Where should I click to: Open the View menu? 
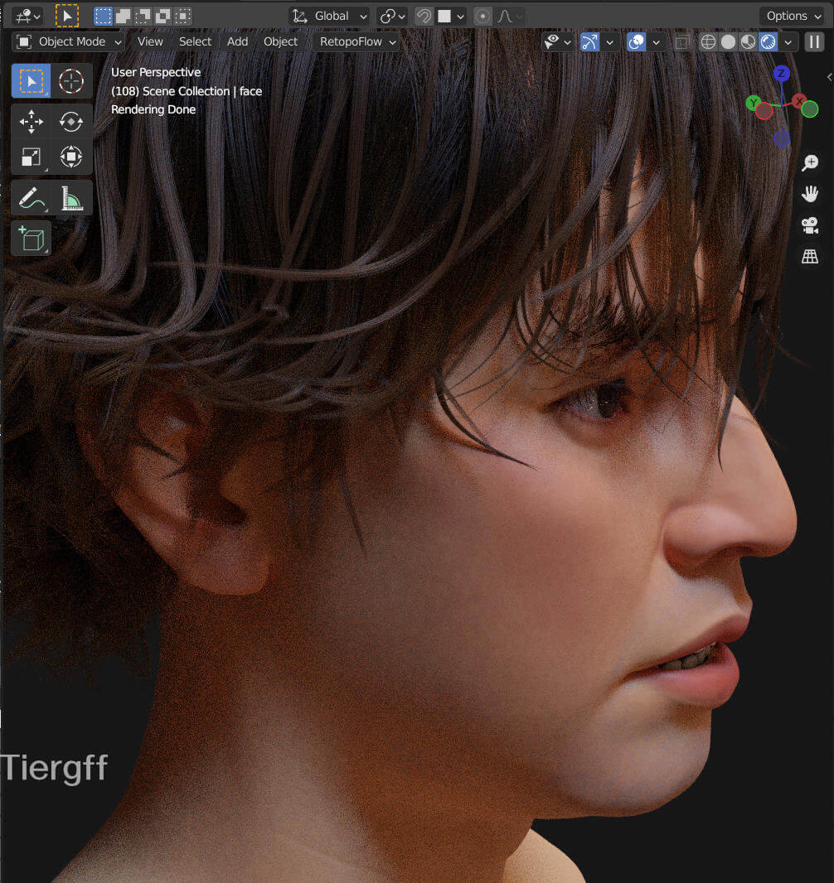150,41
